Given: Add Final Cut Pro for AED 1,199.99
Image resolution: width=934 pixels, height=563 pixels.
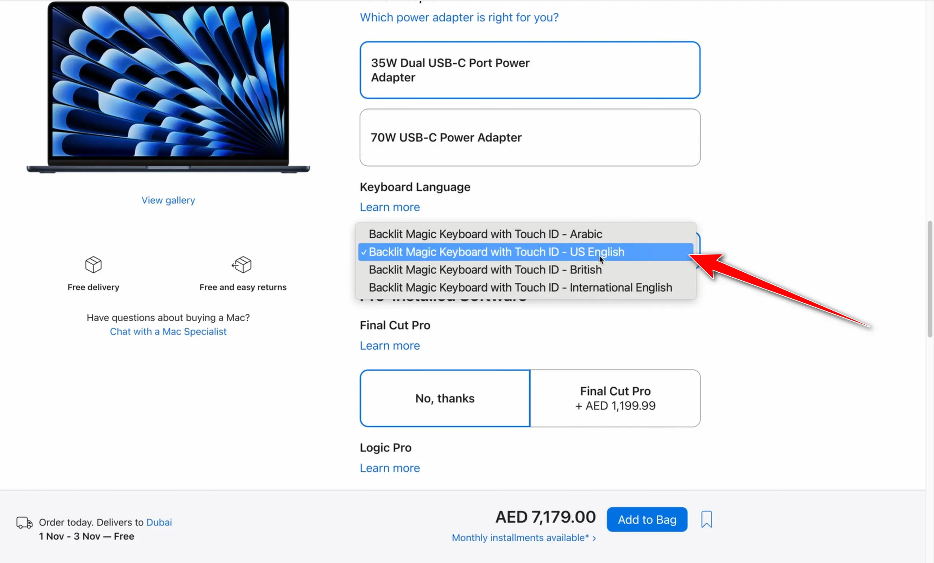Looking at the screenshot, I should click(615, 398).
